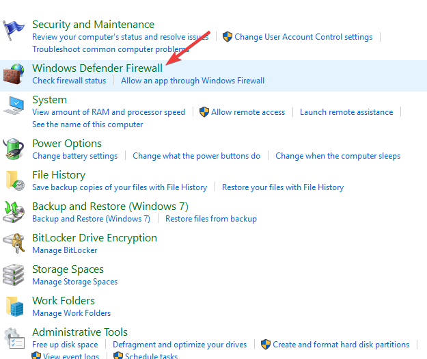Click the Administrative Tools gear checklist icon
Viewport: 427px width, 359px height.
pyautogui.click(x=14, y=338)
